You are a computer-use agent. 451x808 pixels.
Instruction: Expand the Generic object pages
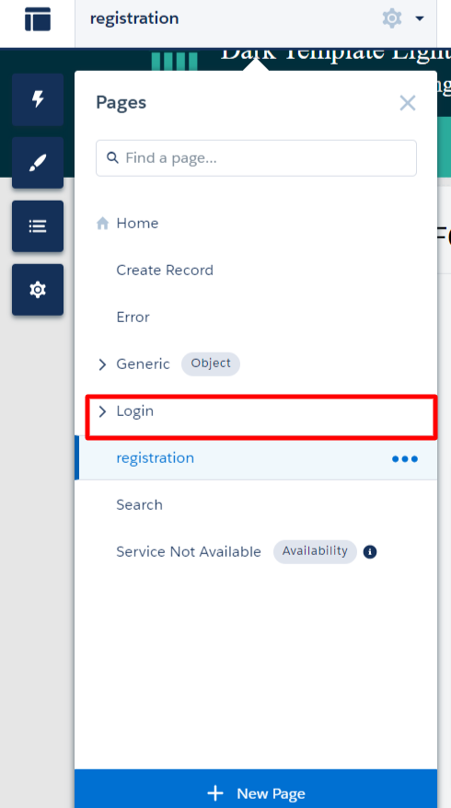(x=102, y=364)
